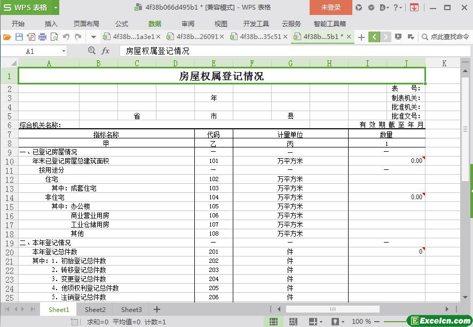Expand the quick access toolbar dropdown arrow

(93, 37)
